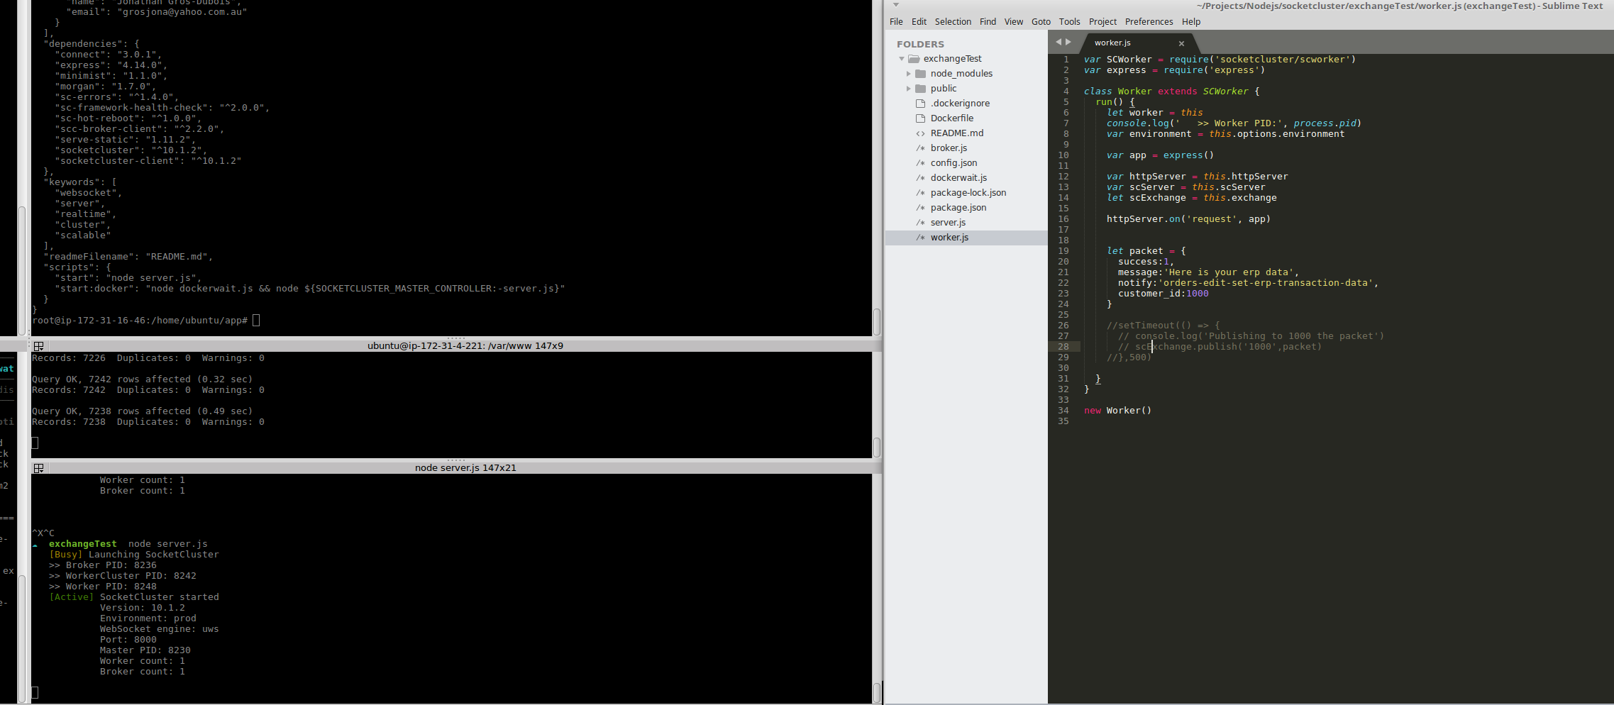The height and width of the screenshot is (705, 1614).
Task: Expand the node_modules folder
Action: point(910,73)
